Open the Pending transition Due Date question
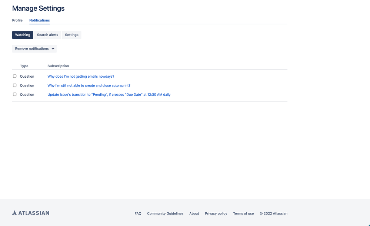The width and height of the screenshot is (370, 226). pyautogui.click(x=109, y=94)
